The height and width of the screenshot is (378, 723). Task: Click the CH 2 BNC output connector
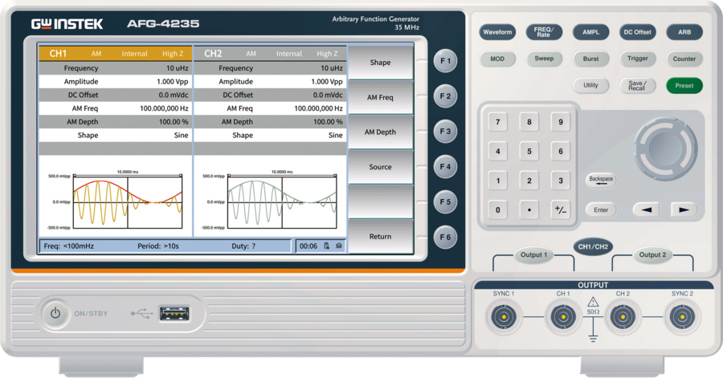tap(623, 317)
